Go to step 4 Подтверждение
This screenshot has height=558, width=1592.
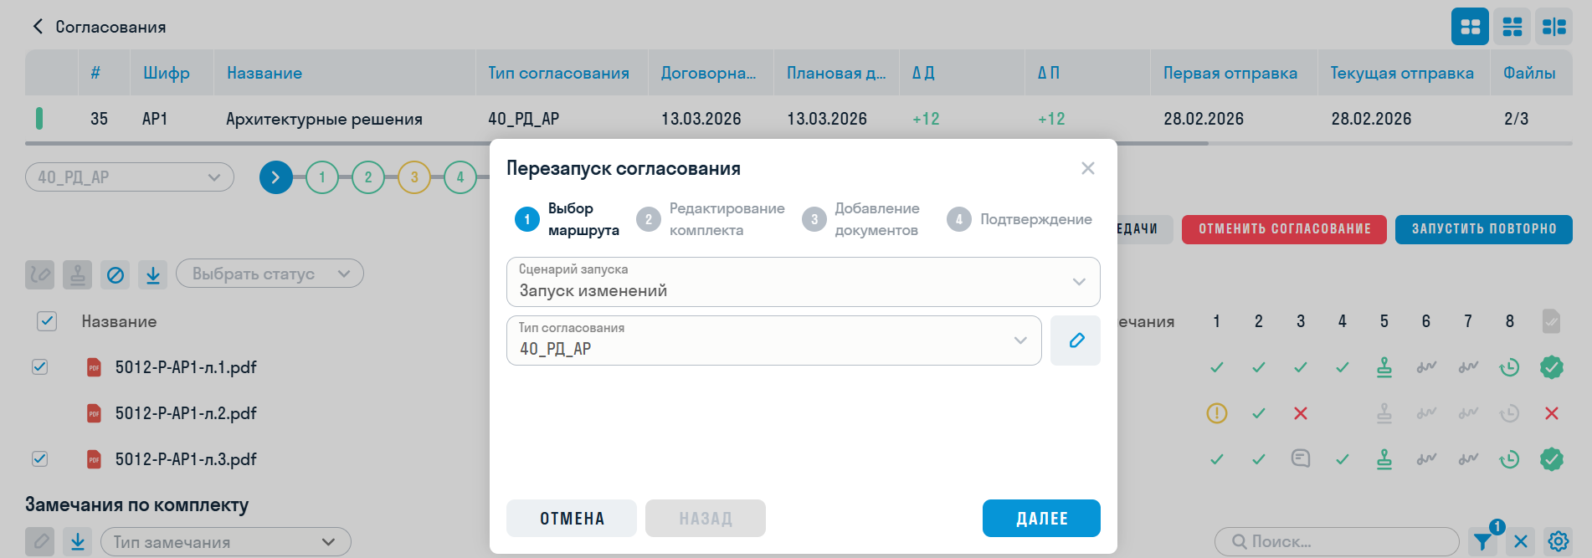point(1019,219)
